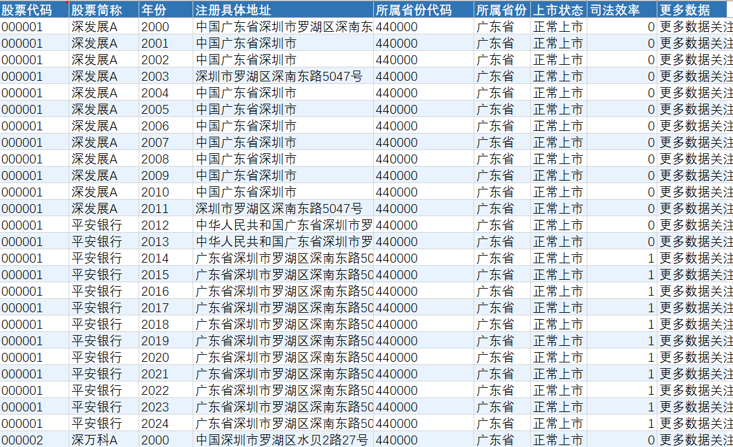The width and height of the screenshot is (733, 447).
Task: Click year cell 2001
Action: point(165,43)
